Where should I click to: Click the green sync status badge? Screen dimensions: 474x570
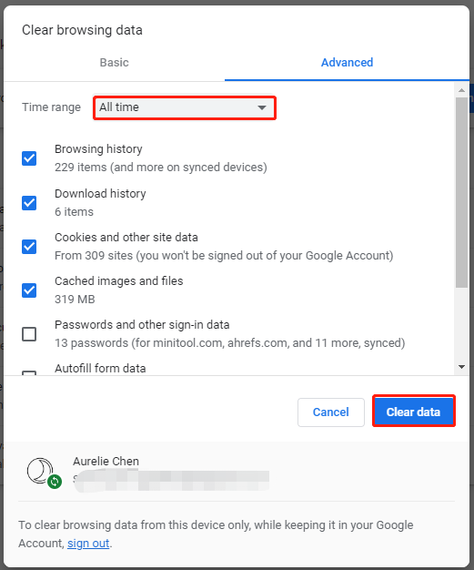point(55,482)
